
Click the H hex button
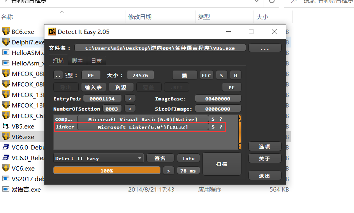[x=236, y=76]
